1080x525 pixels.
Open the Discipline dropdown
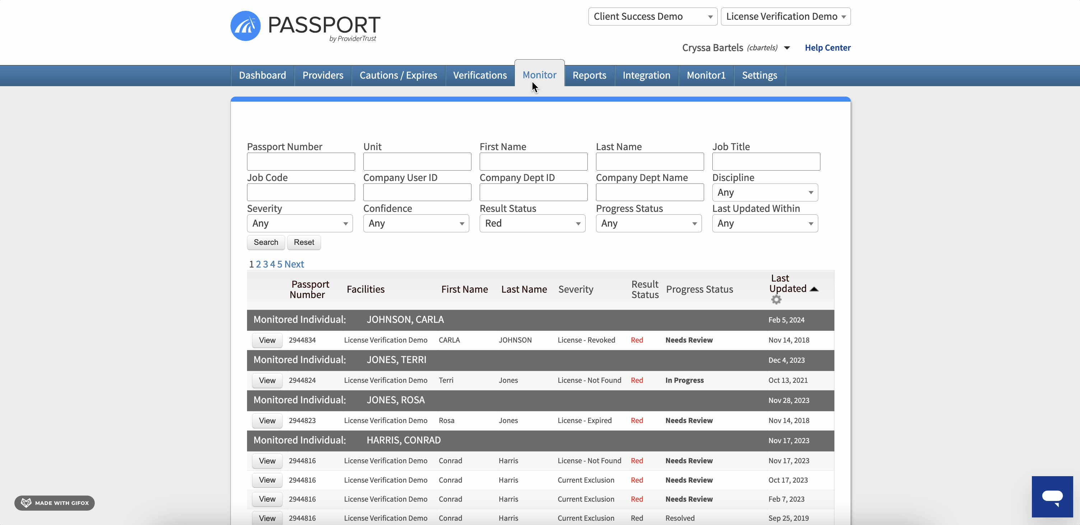tap(765, 192)
